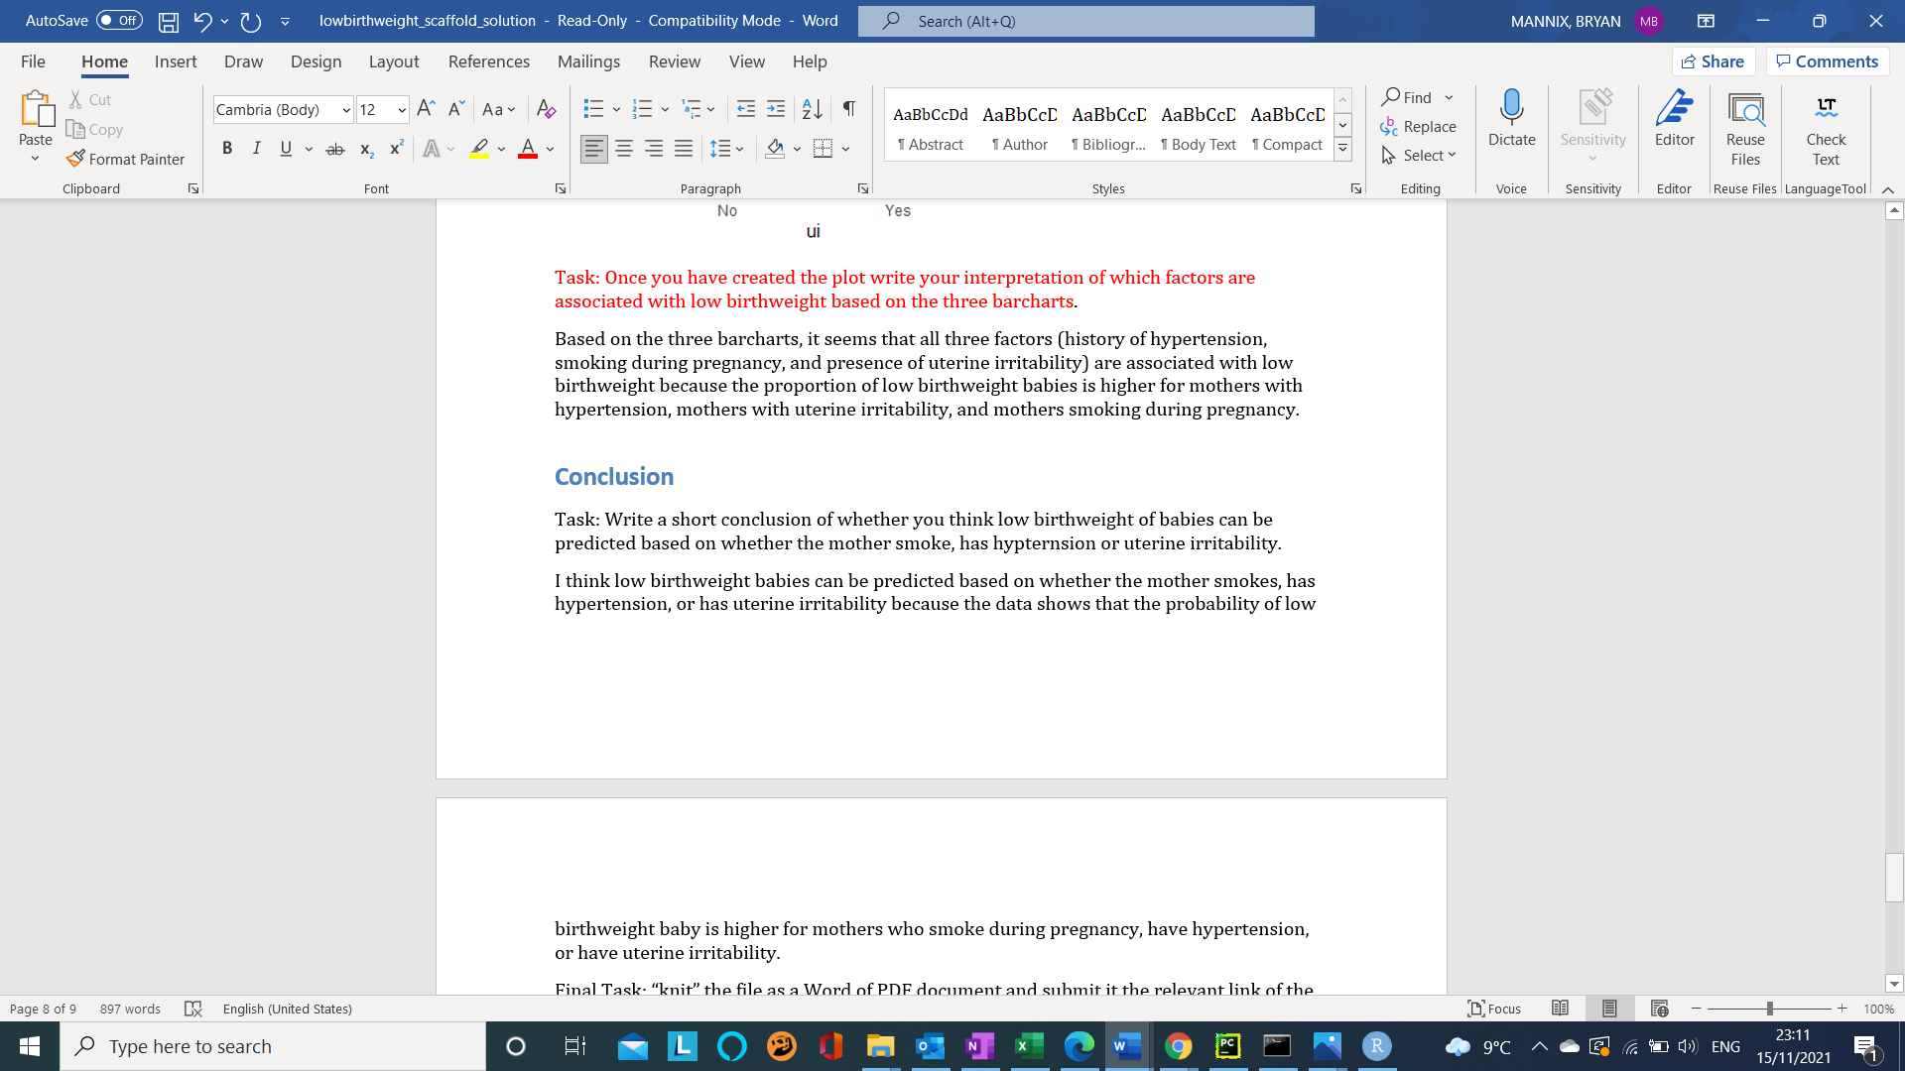Click the Format Painter brush icon
This screenshot has width=1905, height=1071.
click(75, 159)
